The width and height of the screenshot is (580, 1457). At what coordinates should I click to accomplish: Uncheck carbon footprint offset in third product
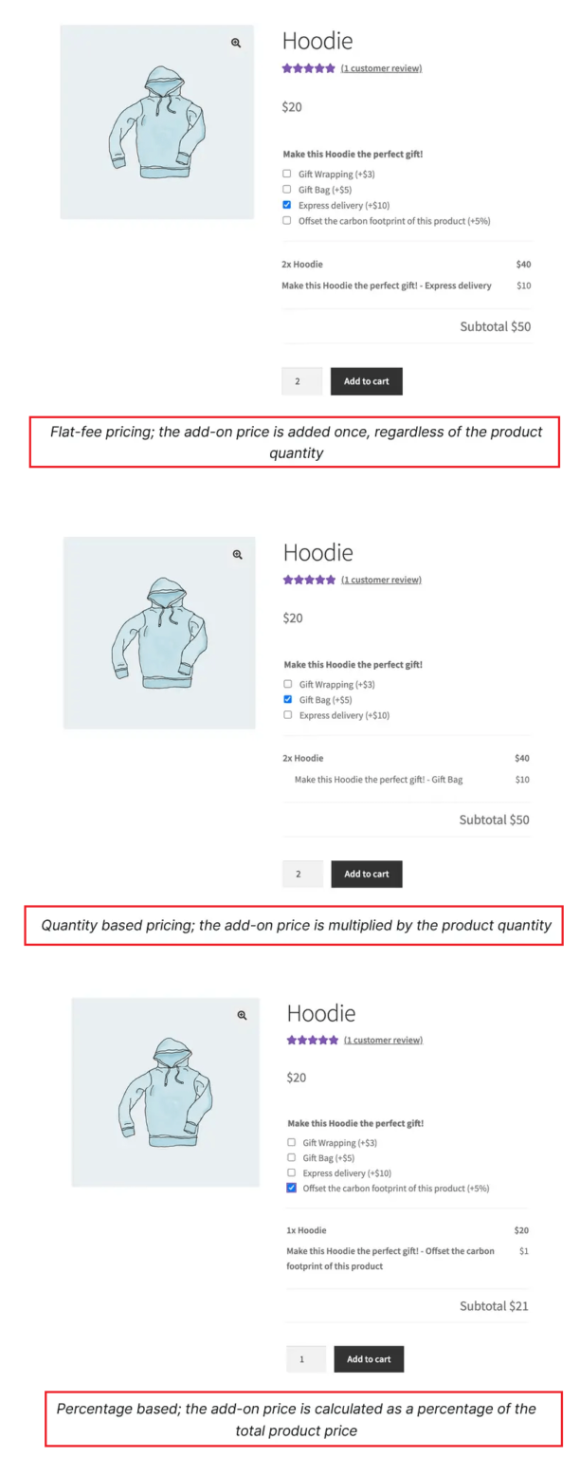(292, 1189)
